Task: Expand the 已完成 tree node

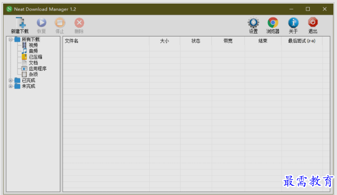Action: pyautogui.click(x=10, y=80)
